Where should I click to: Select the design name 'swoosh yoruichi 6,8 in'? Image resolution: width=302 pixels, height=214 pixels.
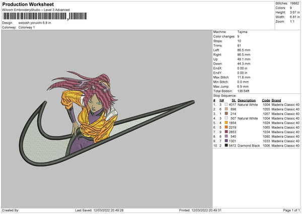[35, 23]
